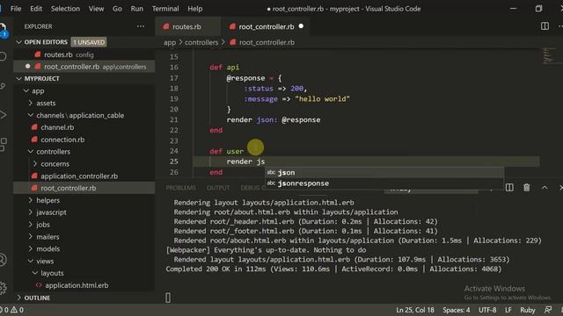563x316 pixels.
Task: Click the Ruby icon on routes.rb tab
Action: 166,26
